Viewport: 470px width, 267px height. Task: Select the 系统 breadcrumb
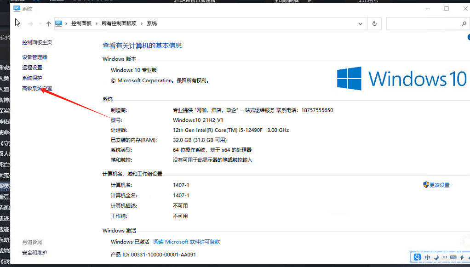(x=152, y=23)
